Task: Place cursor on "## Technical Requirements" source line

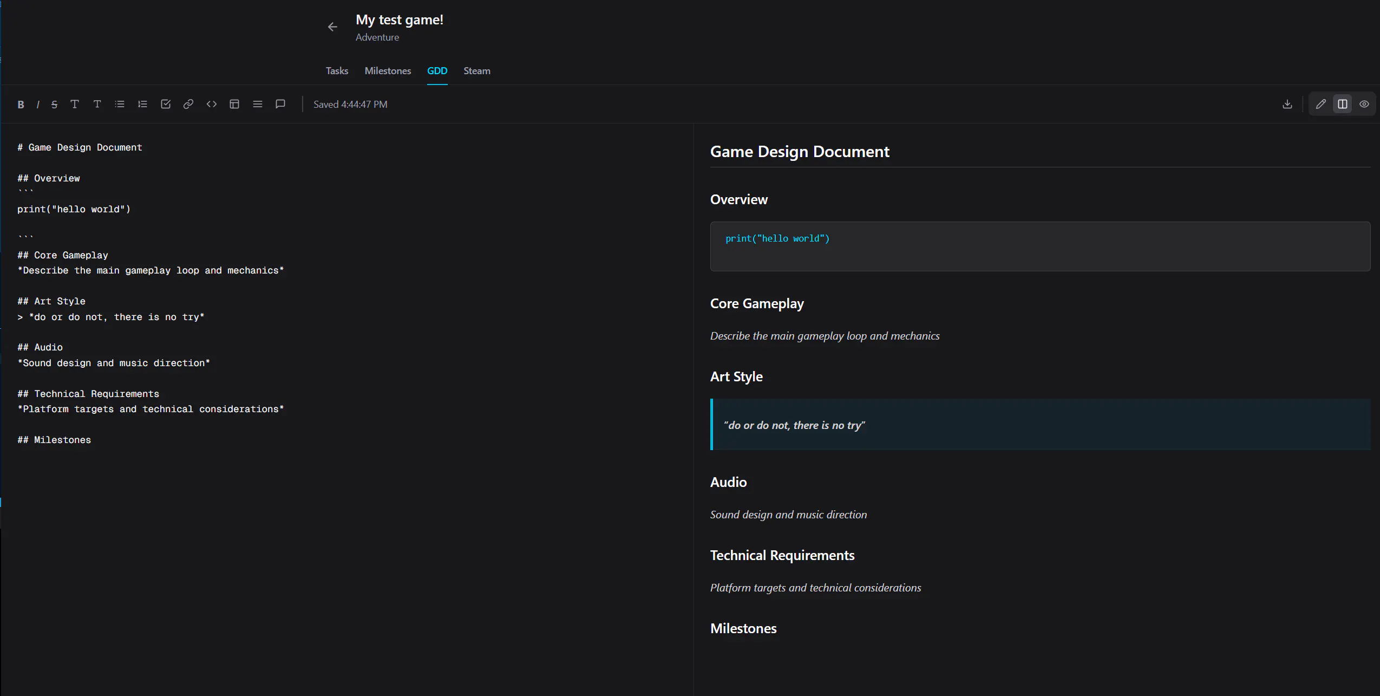Action: tap(88, 394)
